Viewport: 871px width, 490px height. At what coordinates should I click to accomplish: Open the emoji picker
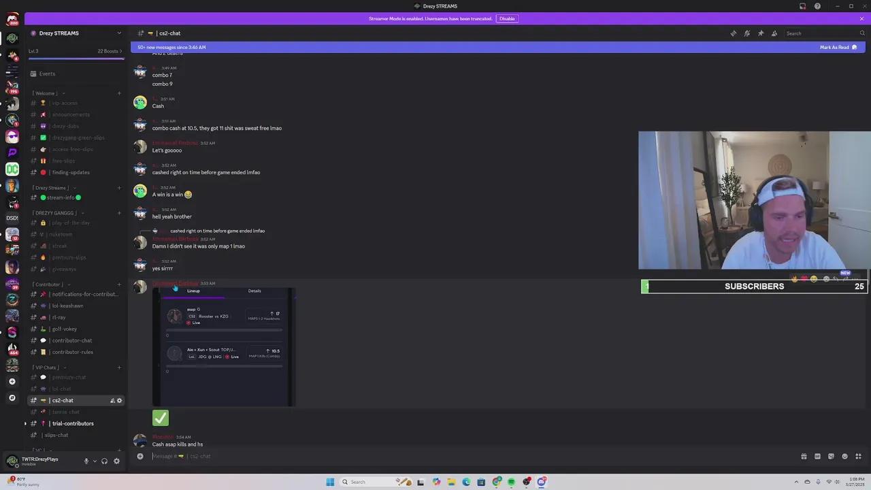844,456
